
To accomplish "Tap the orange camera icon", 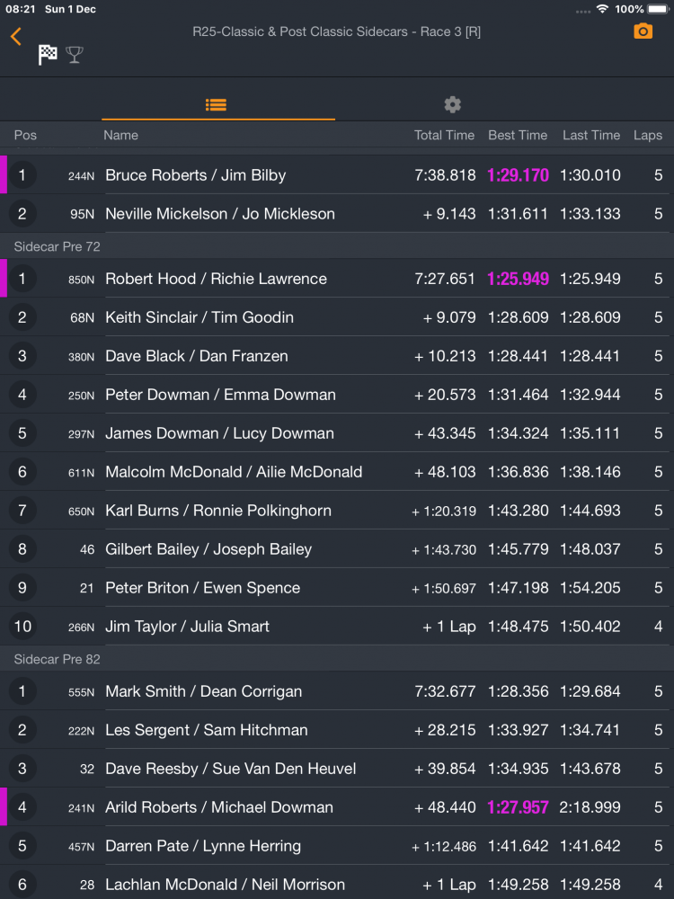I will click(643, 31).
